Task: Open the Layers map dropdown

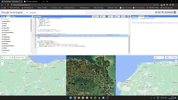Action: click(x=159, y=57)
